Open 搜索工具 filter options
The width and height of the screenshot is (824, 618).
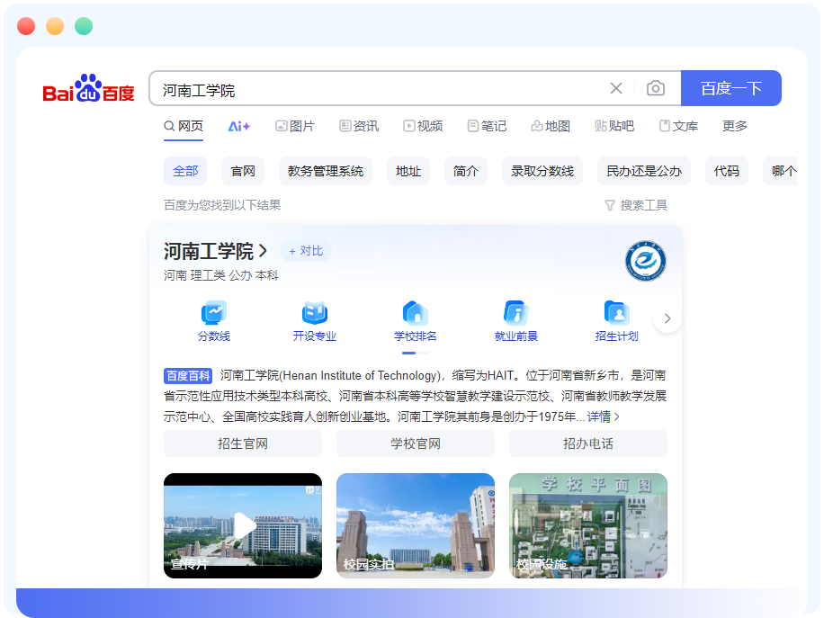pyautogui.click(x=636, y=205)
